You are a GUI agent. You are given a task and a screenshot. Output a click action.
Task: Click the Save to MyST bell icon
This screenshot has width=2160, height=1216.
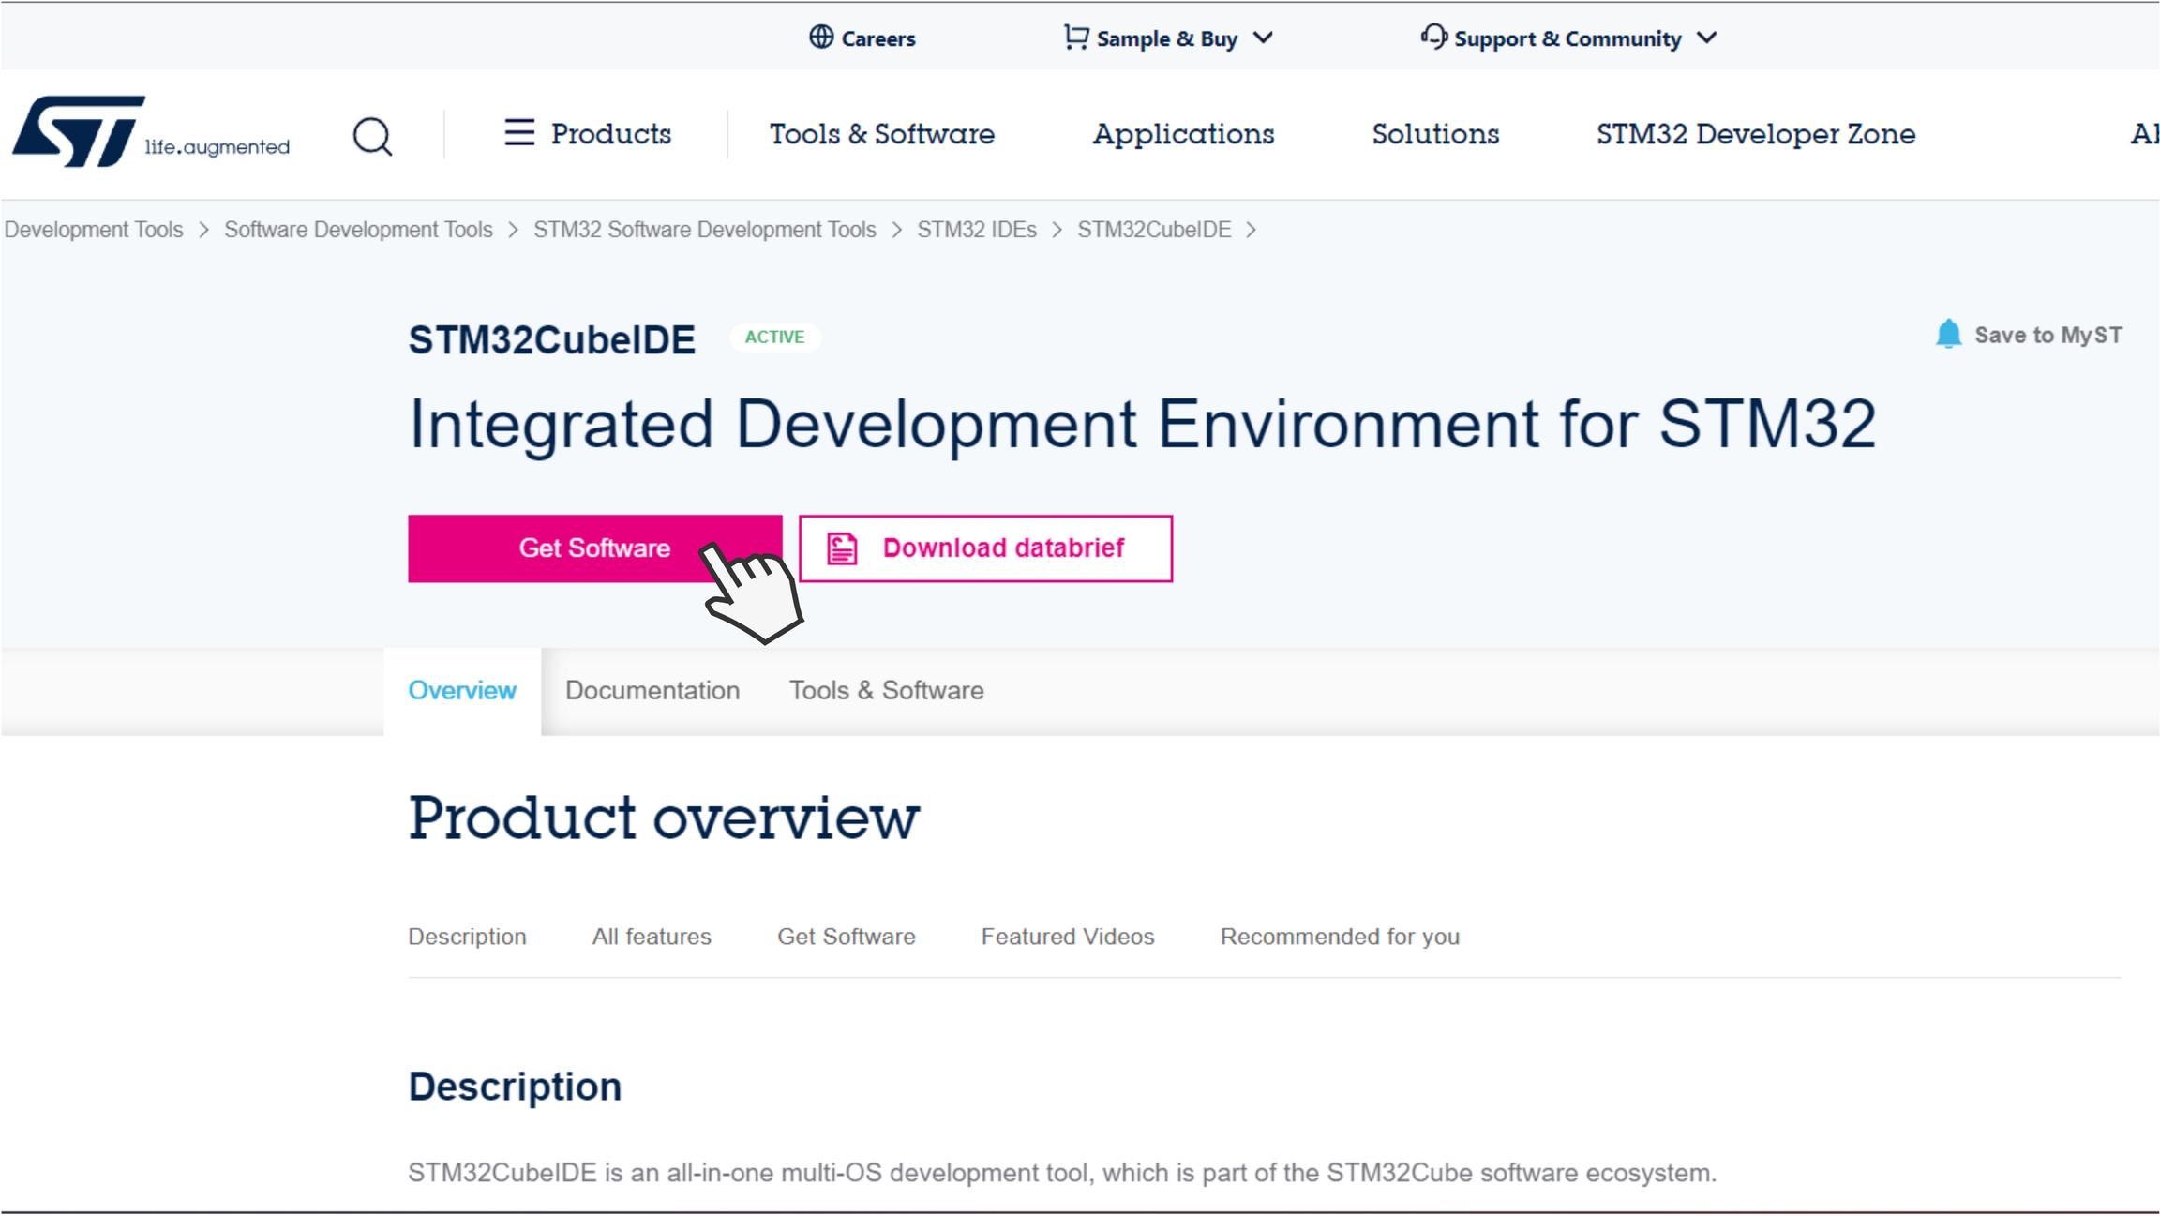(x=1948, y=334)
